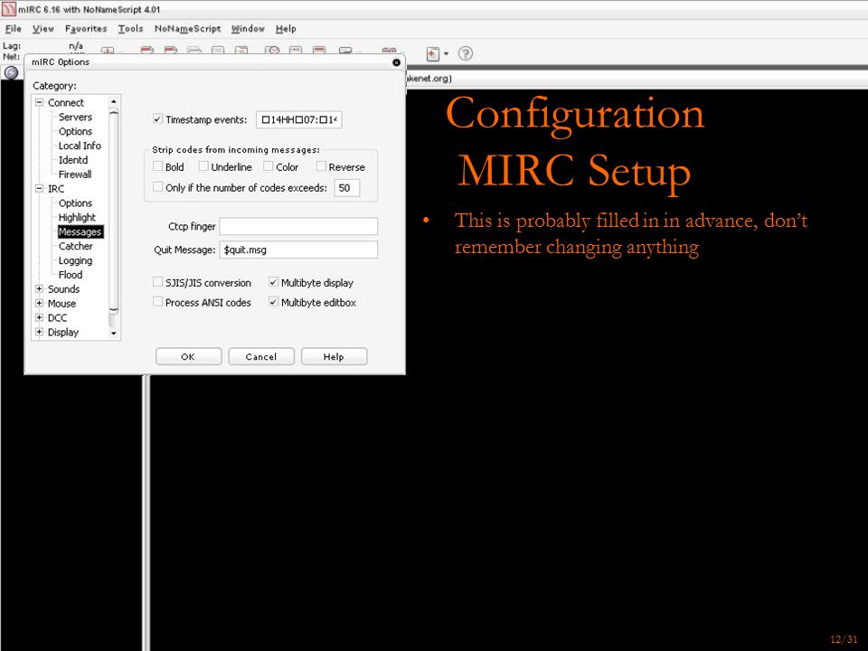
Task: Click the Cancel button
Action: (261, 356)
